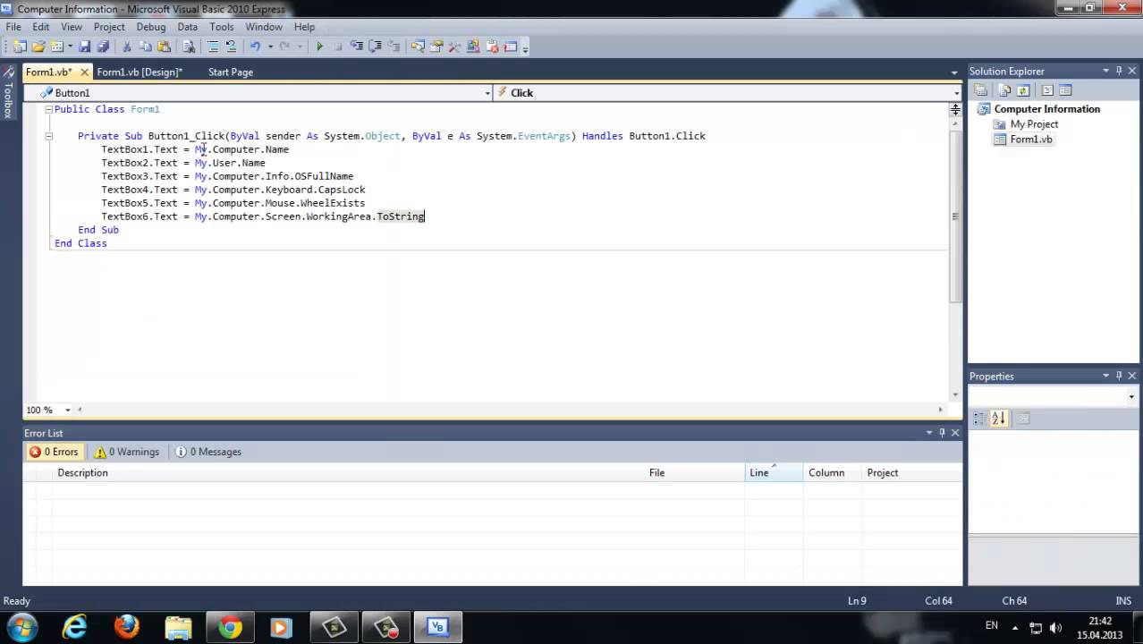The height and width of the screenshot is (644, 1143).
Task: Click the Add New Item toolbar icon
Action: (56, 47)
